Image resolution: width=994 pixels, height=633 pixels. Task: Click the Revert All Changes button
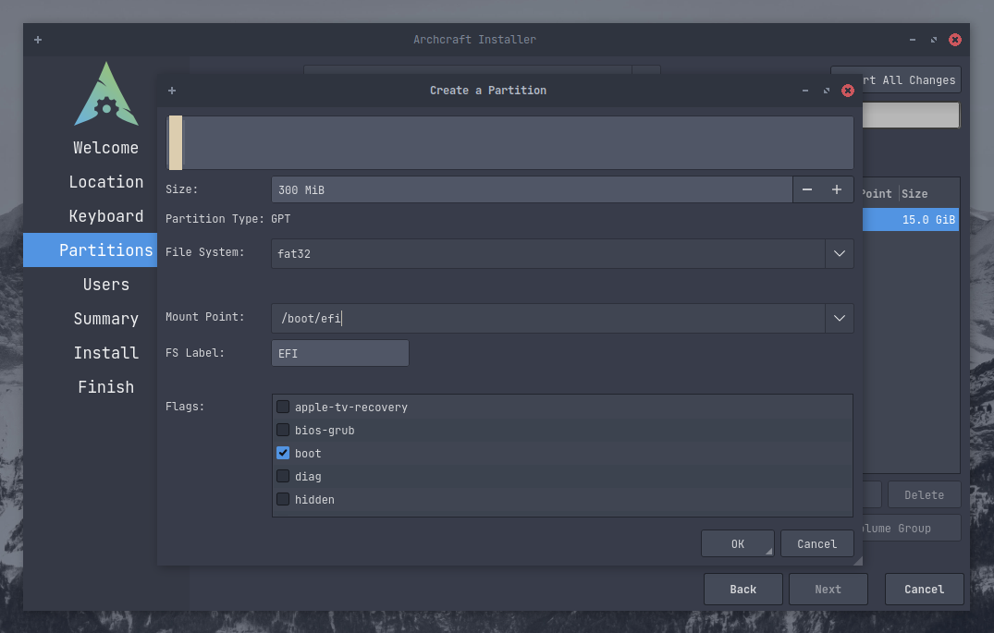[912, 79]
